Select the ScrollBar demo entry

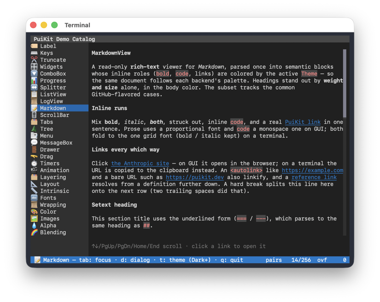[x=59, y=115]
